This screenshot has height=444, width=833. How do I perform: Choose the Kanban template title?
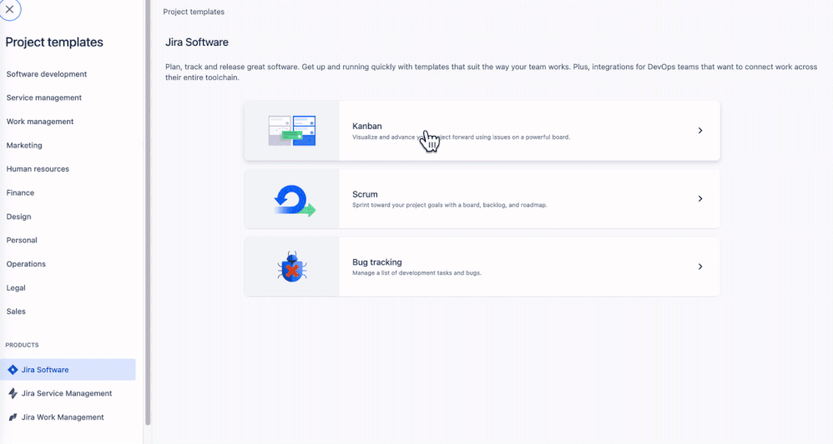[367, 126]
